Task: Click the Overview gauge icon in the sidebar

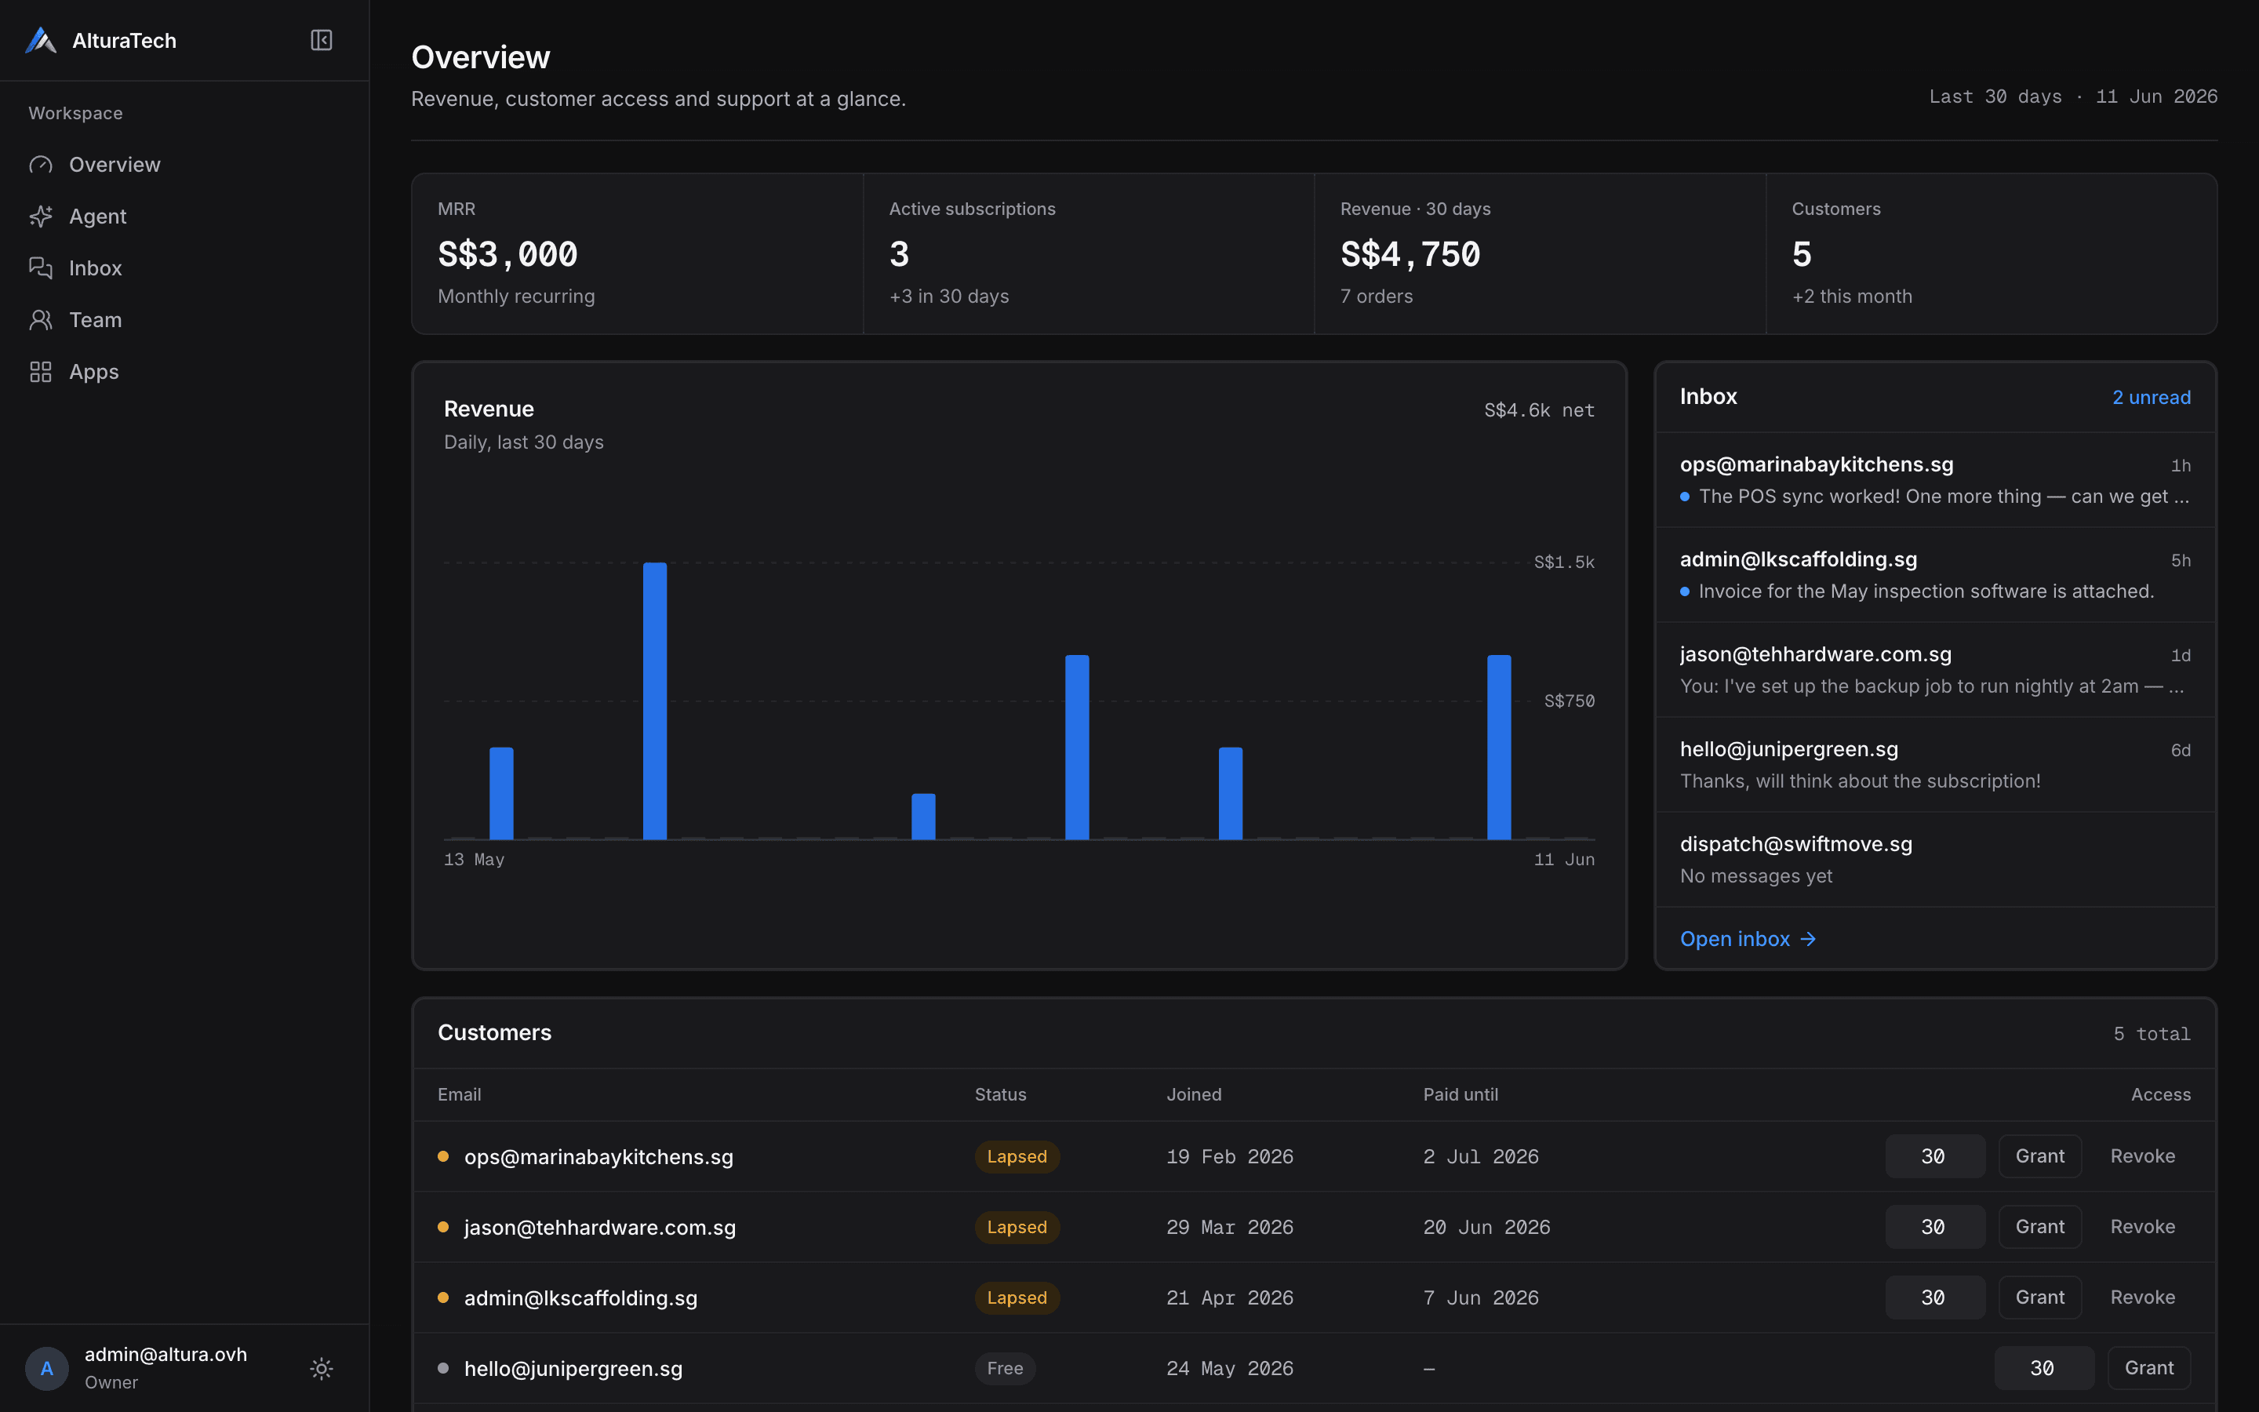Action: click(40, 165)
